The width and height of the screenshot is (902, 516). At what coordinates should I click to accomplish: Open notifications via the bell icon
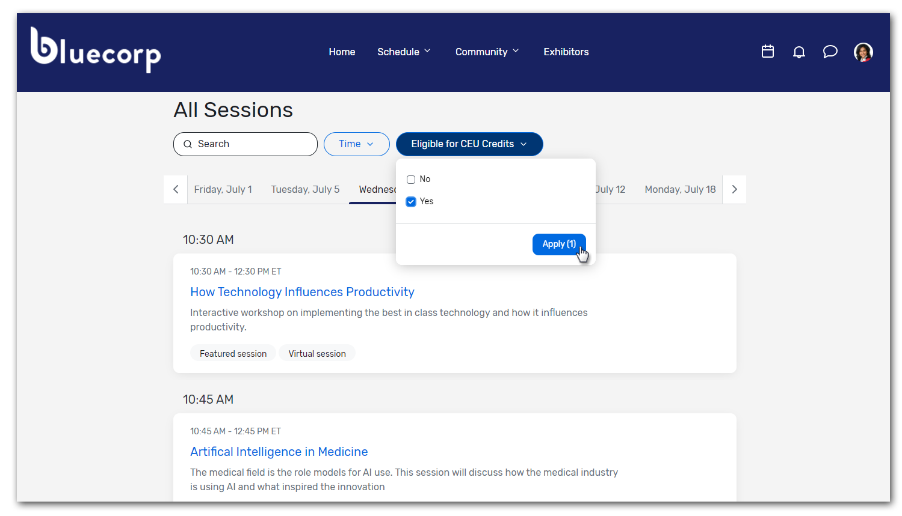(x=799, y=52)
